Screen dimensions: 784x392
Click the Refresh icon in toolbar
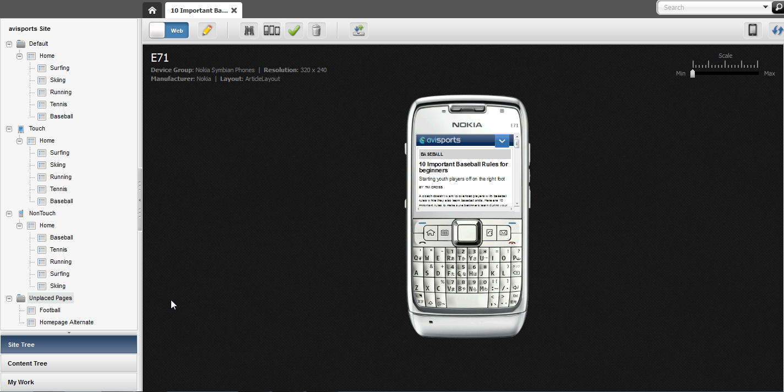tap(777, 30)
